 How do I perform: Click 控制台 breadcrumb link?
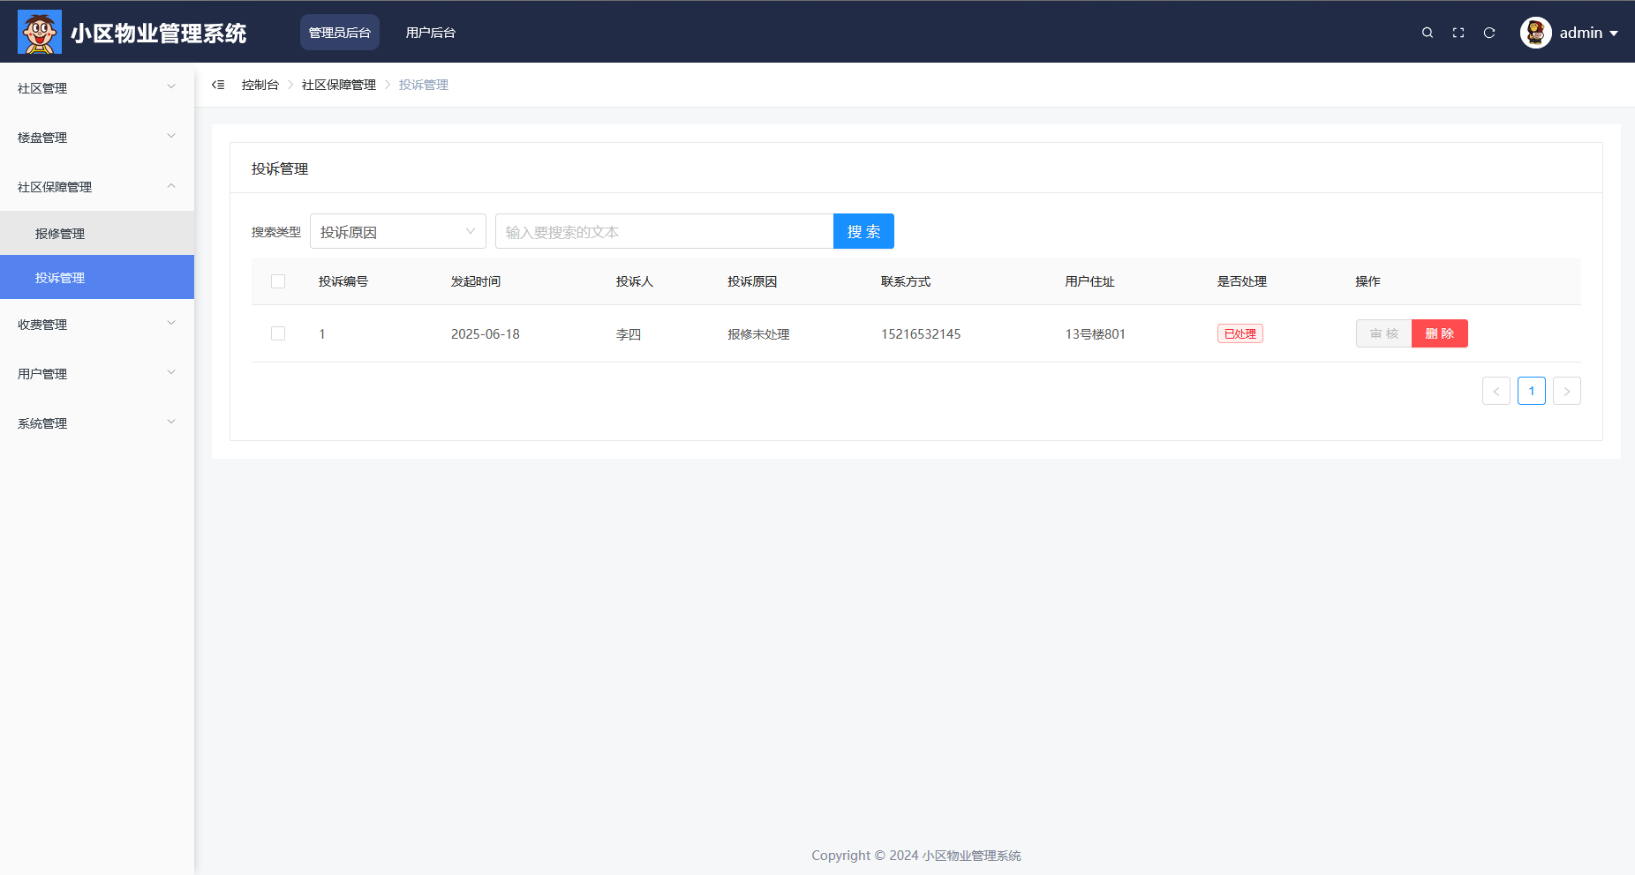pyautogui.click(x=260, y=85)
